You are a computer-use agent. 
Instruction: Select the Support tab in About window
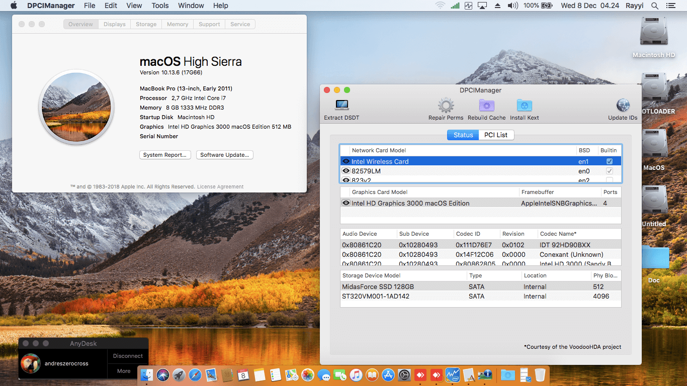(209, 24)
